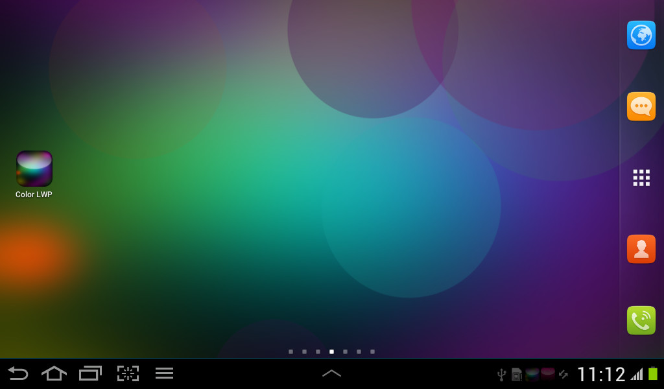Expand the hidden dock with the up chevron
Screen dimensions: 664x389
[x=332, y=373]
